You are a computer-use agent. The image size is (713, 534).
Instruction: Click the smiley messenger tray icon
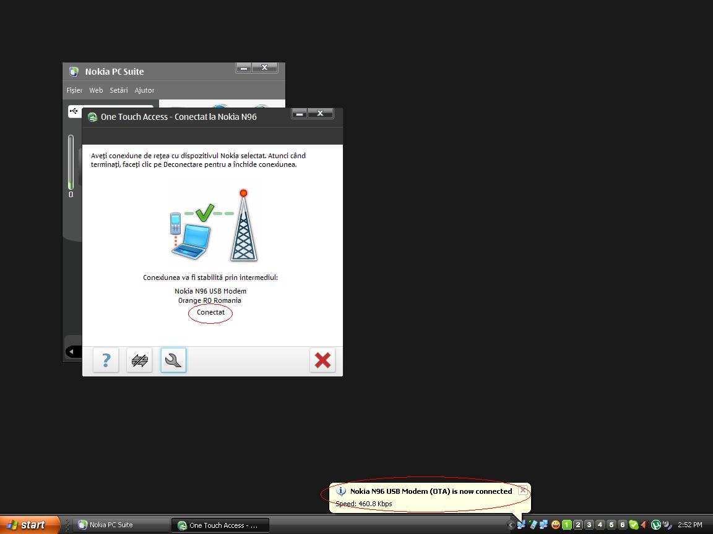coord(555,525)
